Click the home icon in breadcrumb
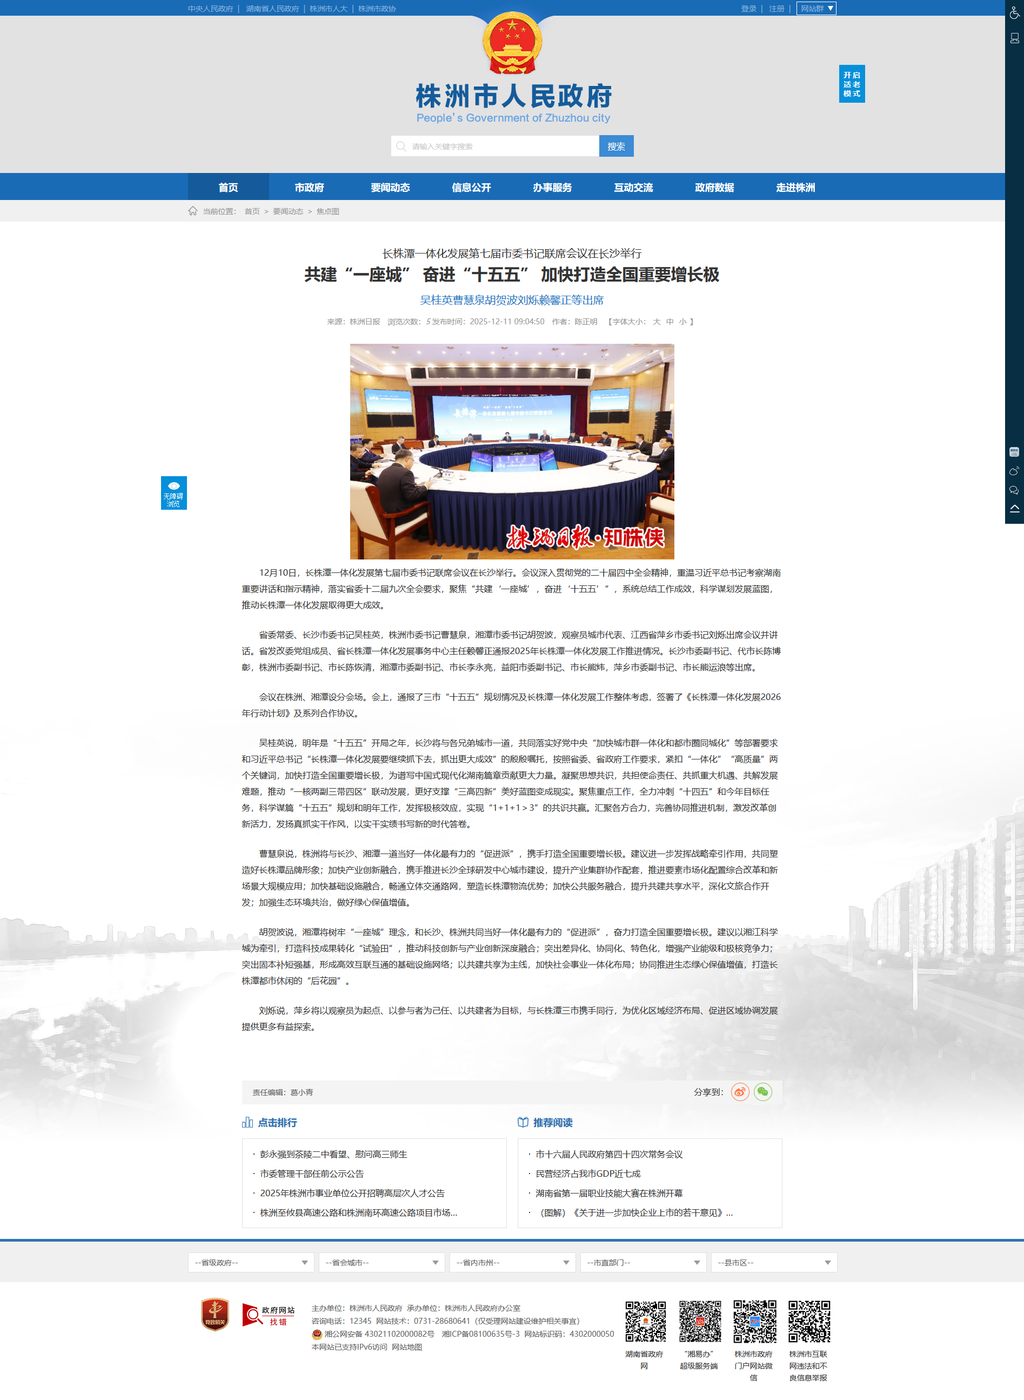The height and width of the screenshot is (1400, 1024). [193, 211]
